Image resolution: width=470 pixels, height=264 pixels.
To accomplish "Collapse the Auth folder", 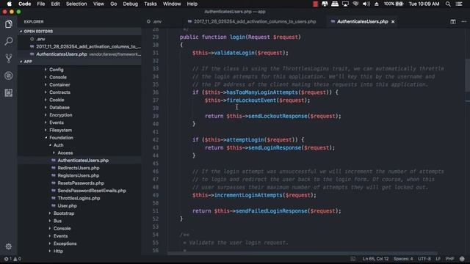I will [59, 145].
